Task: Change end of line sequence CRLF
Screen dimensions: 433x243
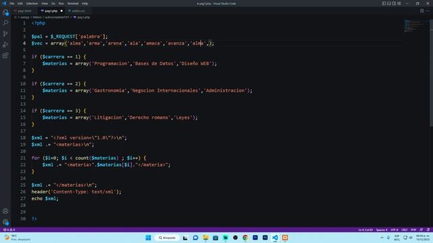Action: [405, 230]
